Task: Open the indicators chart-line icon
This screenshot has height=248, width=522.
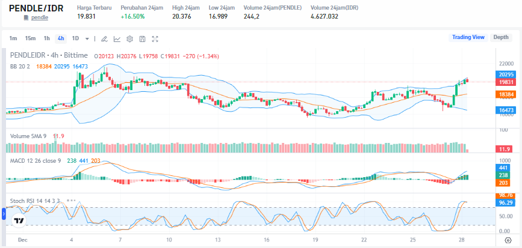Action: [117, 39]
